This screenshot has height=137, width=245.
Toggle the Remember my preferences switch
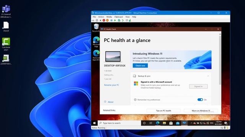pos(200,100)
